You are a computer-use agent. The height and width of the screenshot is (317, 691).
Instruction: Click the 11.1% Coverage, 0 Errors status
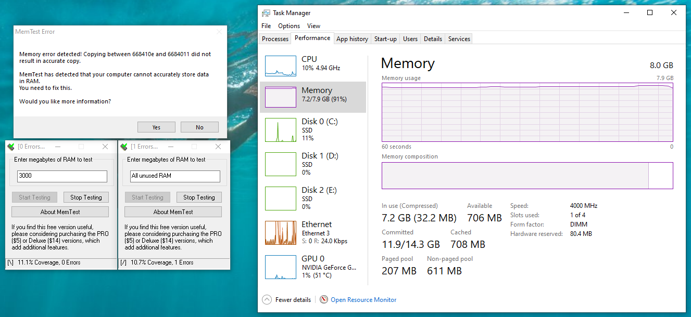[x=49, y=263]
